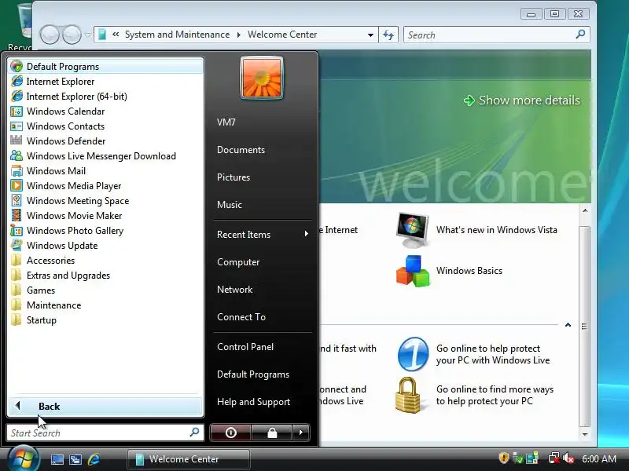The height and width of the screenshot is (471, 629).
Task: Open Documents from Start menu
Action: click(241, 150)
